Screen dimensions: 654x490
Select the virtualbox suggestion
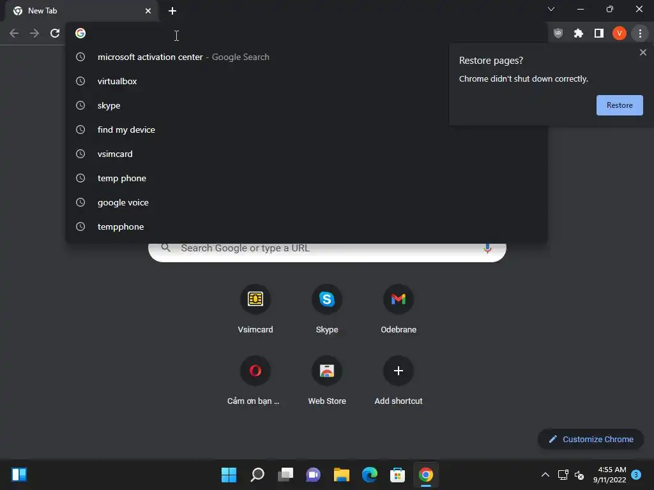click(307, 81)
